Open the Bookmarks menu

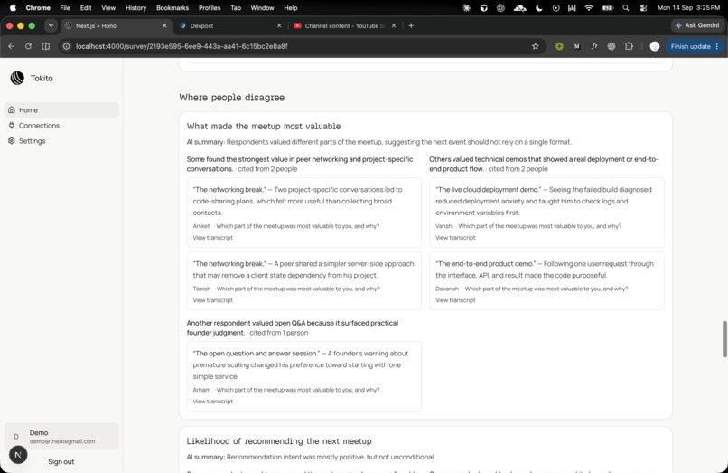tap(173, 7)
